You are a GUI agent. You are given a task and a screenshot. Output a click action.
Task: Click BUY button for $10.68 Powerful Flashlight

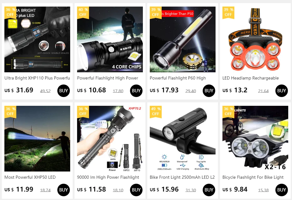(x=136, y=90)
